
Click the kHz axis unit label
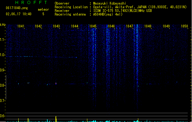(x=3, y=25)
